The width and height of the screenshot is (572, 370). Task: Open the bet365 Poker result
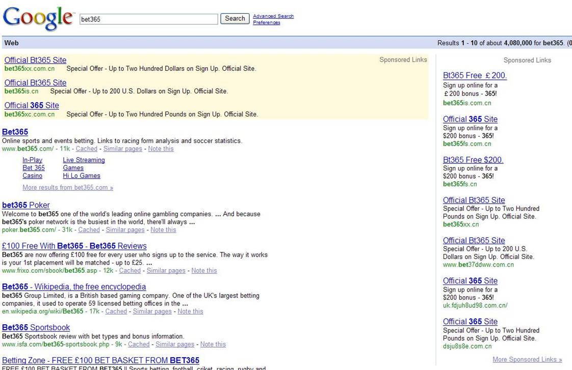point(26,205)
